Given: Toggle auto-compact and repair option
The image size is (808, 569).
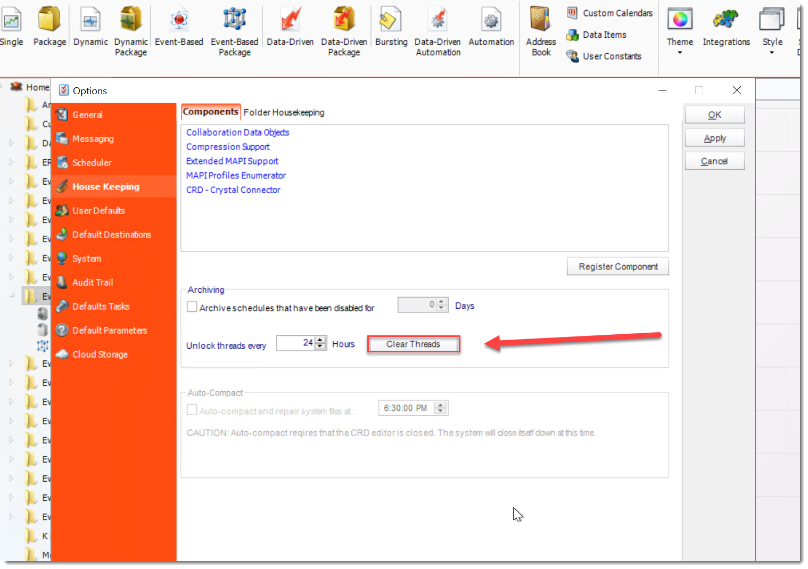Looking at the screenshot, I should (x=192, y=410).
